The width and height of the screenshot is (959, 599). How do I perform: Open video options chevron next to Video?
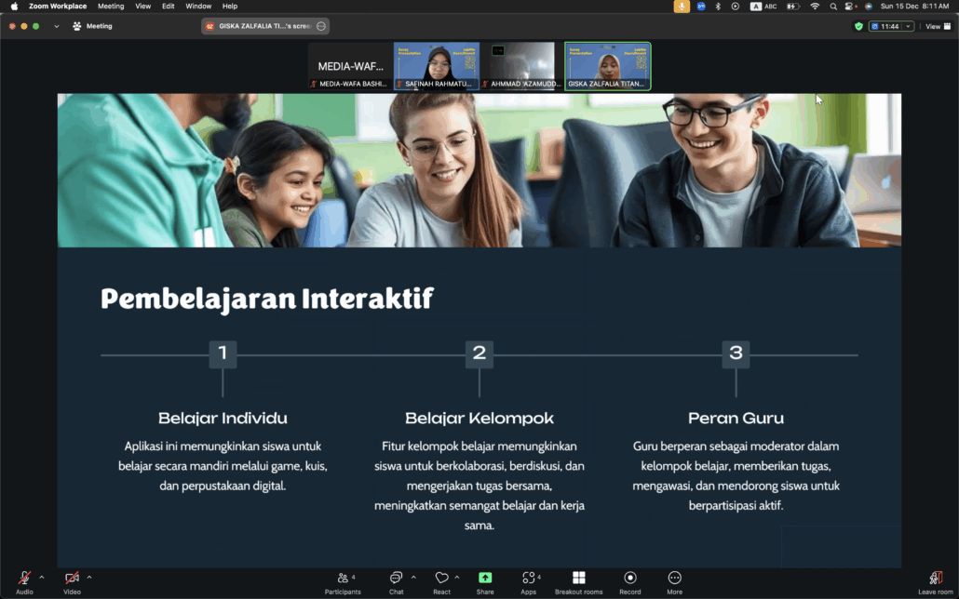point(89,578)
